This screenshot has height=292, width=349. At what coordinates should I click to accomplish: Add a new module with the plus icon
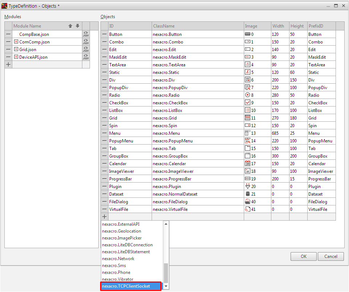pos(8,64)
